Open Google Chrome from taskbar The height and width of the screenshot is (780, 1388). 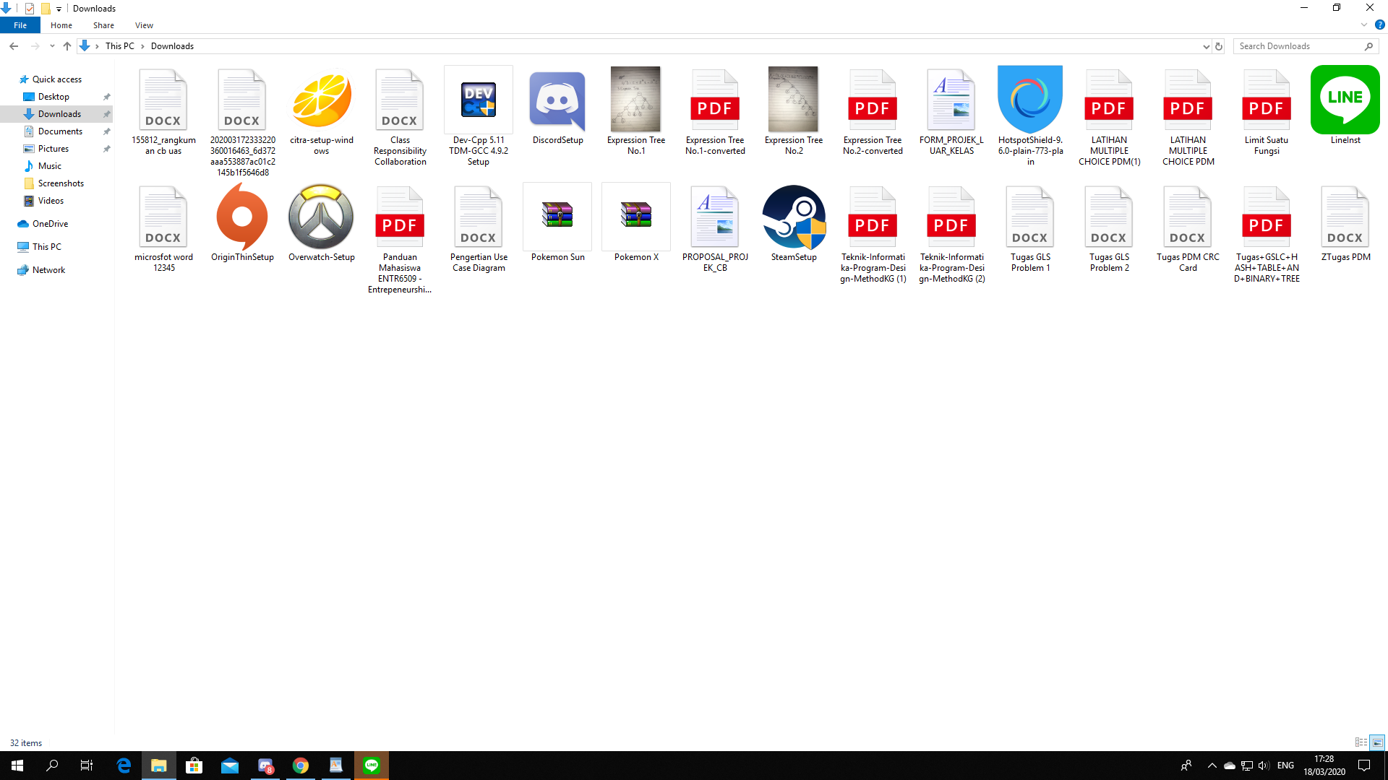(301, 766)
